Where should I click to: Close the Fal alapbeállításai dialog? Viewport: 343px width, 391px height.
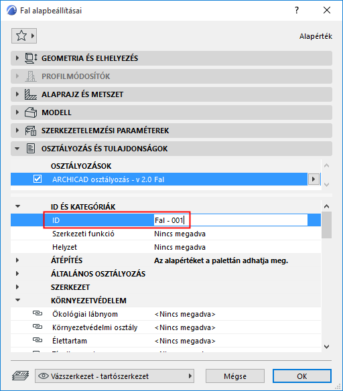pyautogui.click(x=327, y=10)
